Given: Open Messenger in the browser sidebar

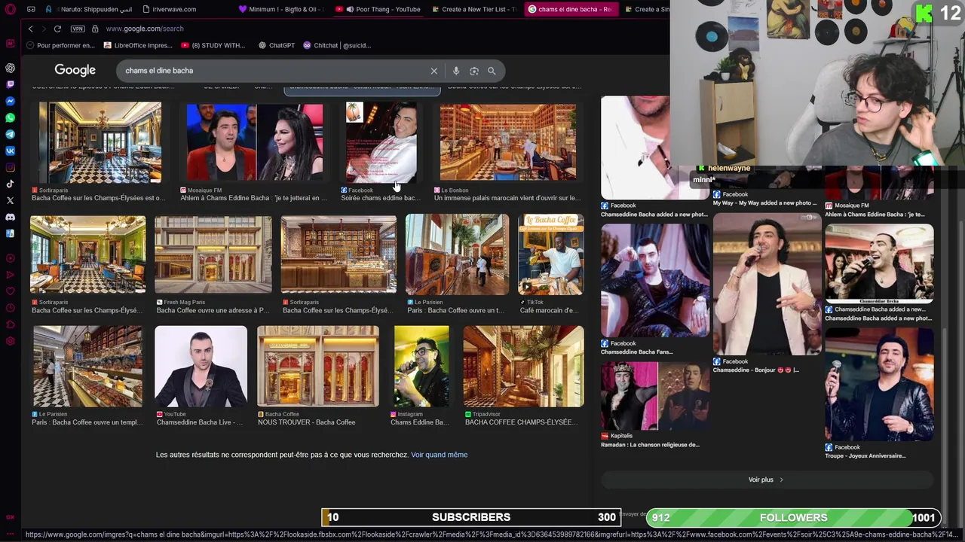Looking at the screenshot, I should click(x=10, y=101).
